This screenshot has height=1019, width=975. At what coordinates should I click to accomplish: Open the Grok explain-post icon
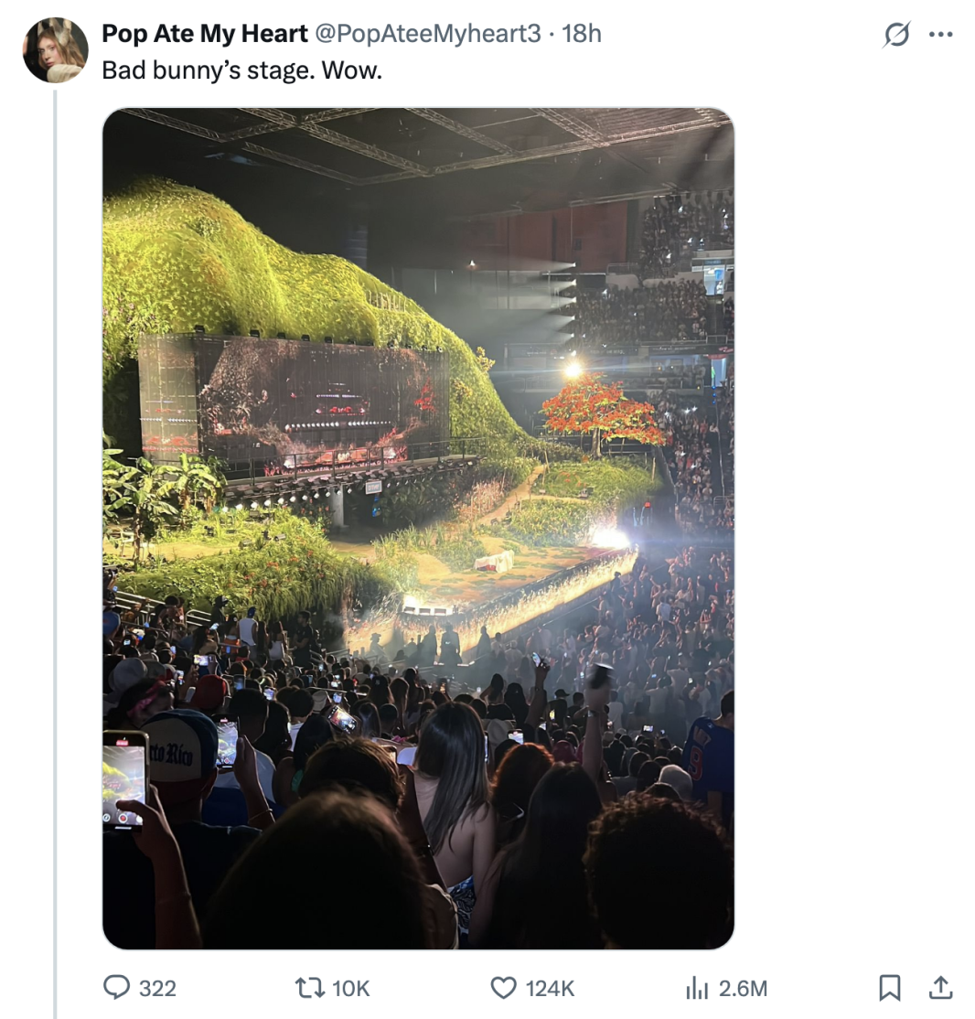(896, 34)
